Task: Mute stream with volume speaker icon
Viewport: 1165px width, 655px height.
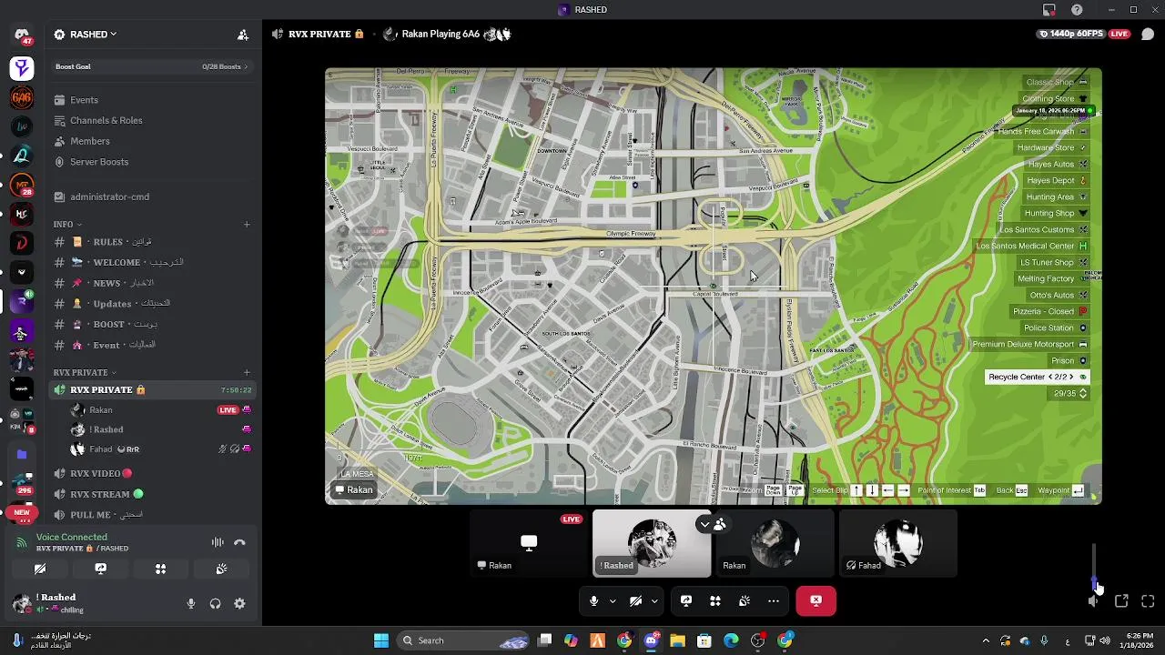Action: pyautogui.click(x=1094, y=600)
